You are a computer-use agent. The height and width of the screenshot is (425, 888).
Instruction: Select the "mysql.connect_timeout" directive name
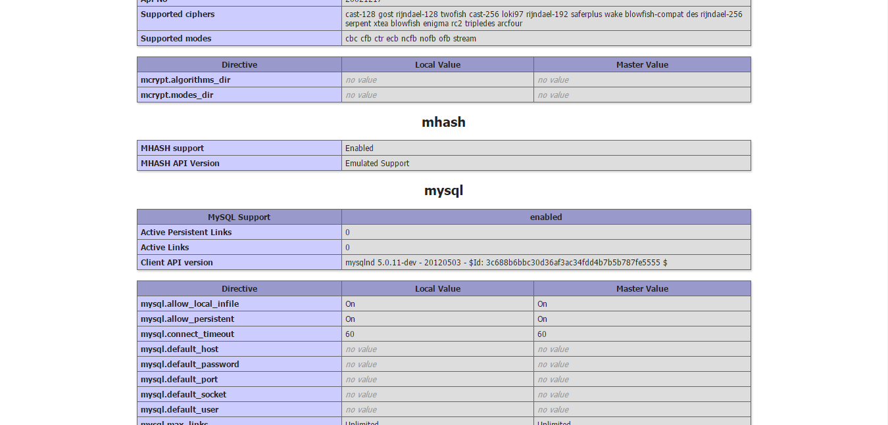[x=187, y=334]
